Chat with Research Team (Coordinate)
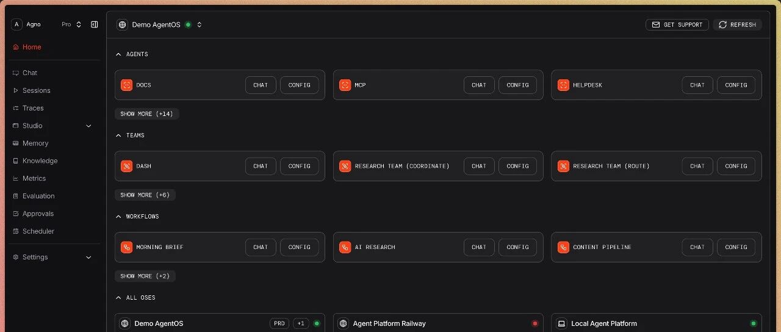This screenshot has height=332, width=781. coord(479,166)
